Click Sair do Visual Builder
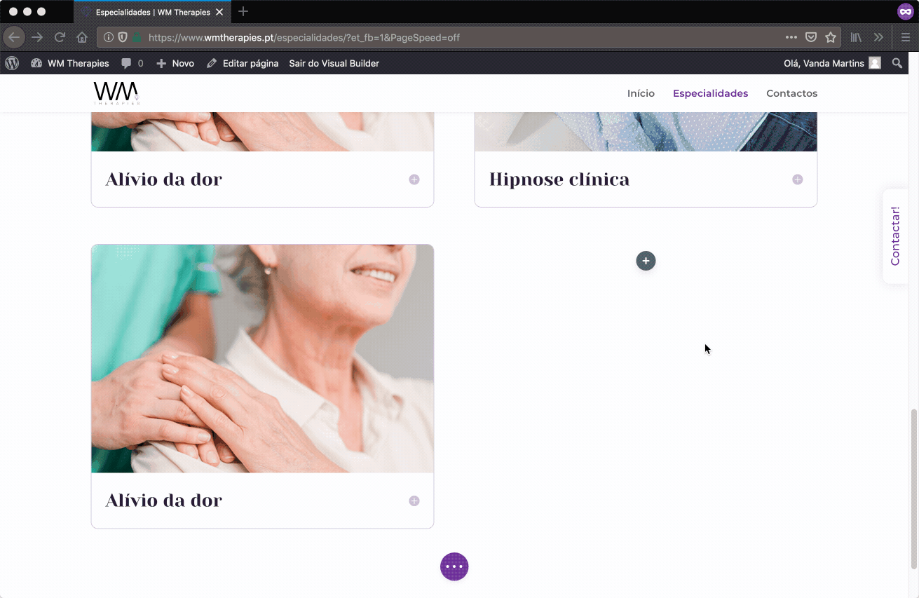The image size is (919, 598). 334,63
